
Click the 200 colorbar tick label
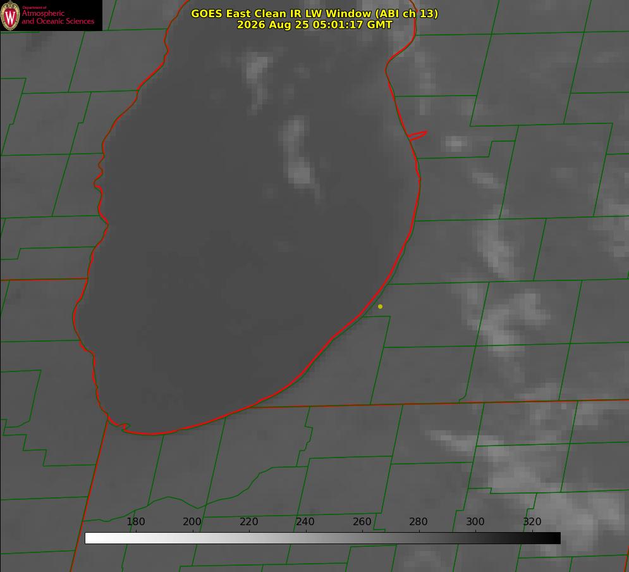[x=192, y=521]
